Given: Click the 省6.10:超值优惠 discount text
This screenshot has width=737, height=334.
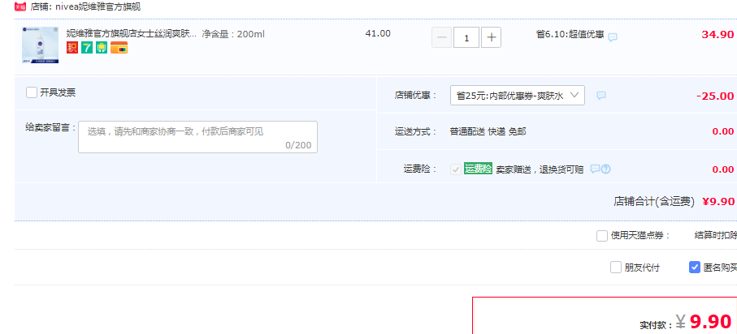Looking at the screenshot, I should 570,34.
